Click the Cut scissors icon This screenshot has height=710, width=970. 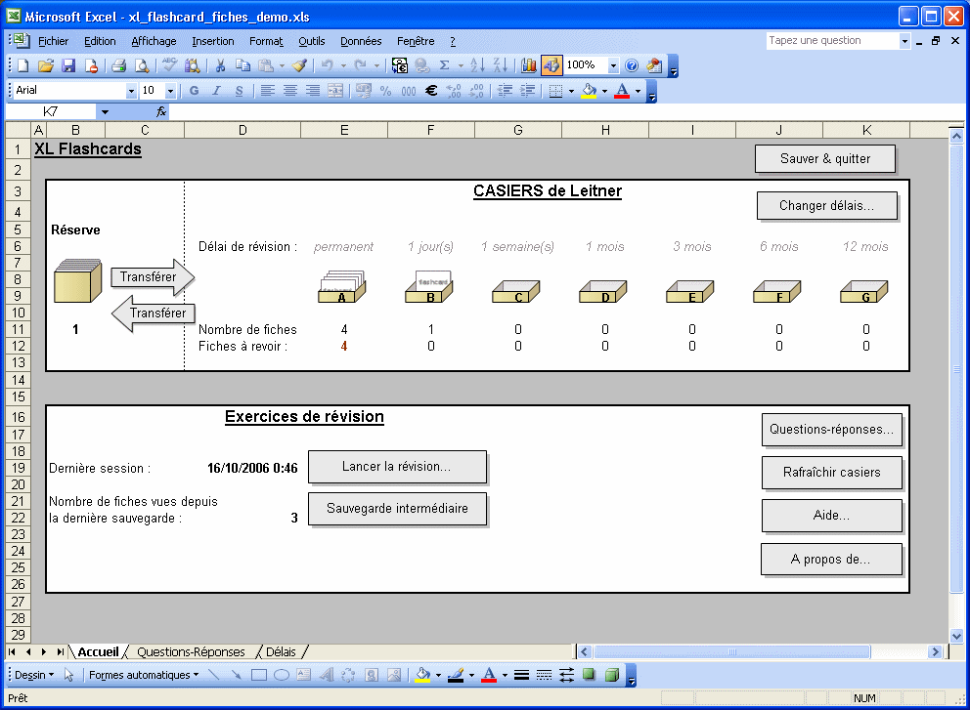(x=220, y=65)
